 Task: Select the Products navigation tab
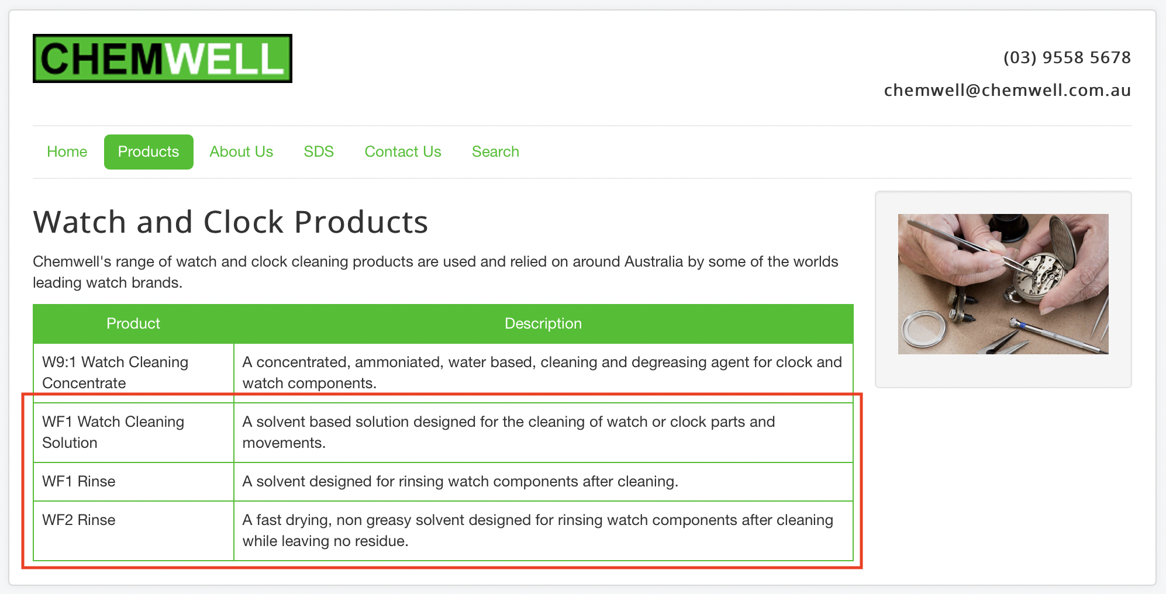coord(149,152)
